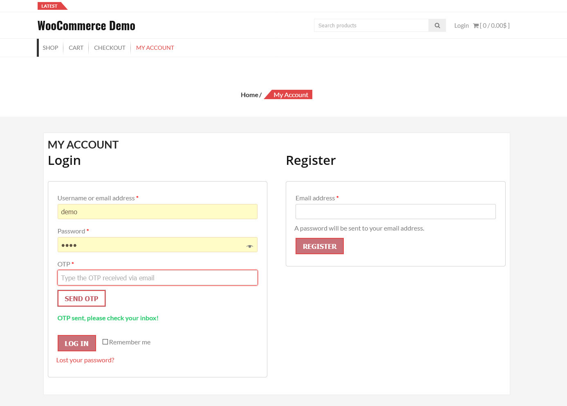Screen dimensions: 567x406
Task: Click the Home breadcrumb link
Action: [249, 95]
